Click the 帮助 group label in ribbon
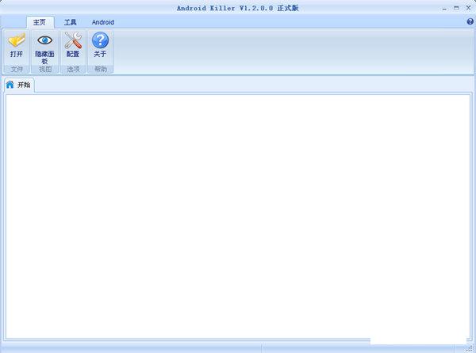Image resolution: width=476 pixels, height=353 pixels. click(100, 70)
